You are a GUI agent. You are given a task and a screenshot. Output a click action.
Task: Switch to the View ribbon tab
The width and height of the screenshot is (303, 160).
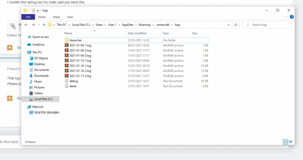(x=70, y=17)
